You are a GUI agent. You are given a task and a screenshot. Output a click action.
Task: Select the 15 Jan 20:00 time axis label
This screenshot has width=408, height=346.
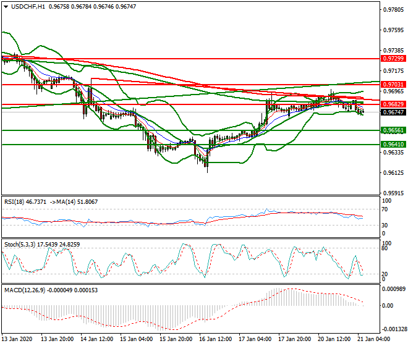[176, 339]
